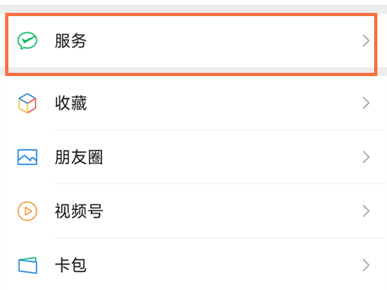Click the Cards (卡包) wallet icon

click(27, 264)
